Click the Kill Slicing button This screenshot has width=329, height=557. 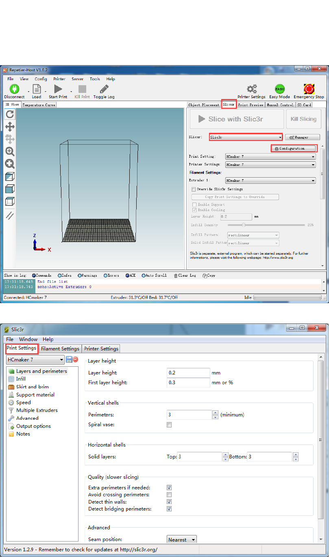pos(303,119)
